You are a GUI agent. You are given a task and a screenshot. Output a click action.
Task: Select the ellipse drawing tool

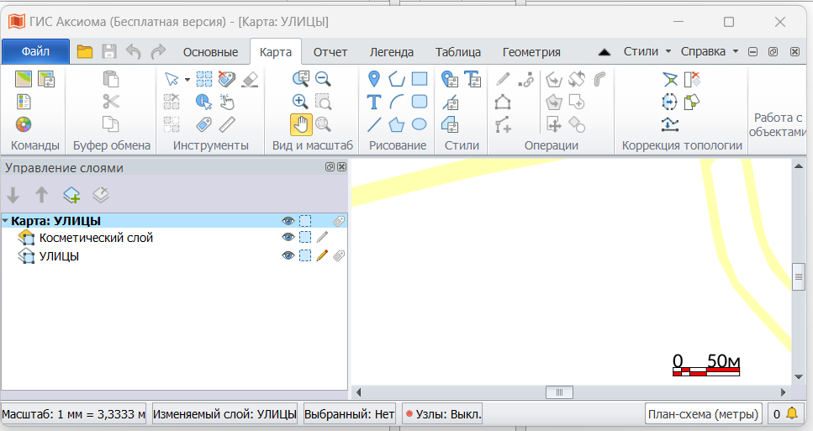pos(419,124)
